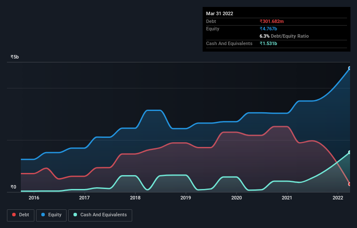Click the Mar 31 2022 tooltip date
Screen dimensions: 357x228
tap(220, 13)
